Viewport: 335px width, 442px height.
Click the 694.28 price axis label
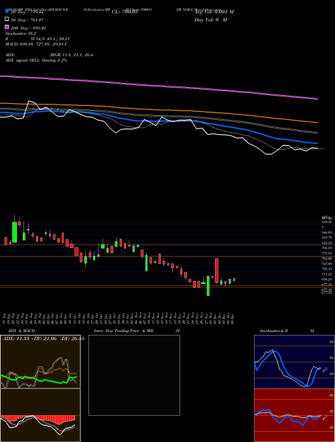(327, 279)
